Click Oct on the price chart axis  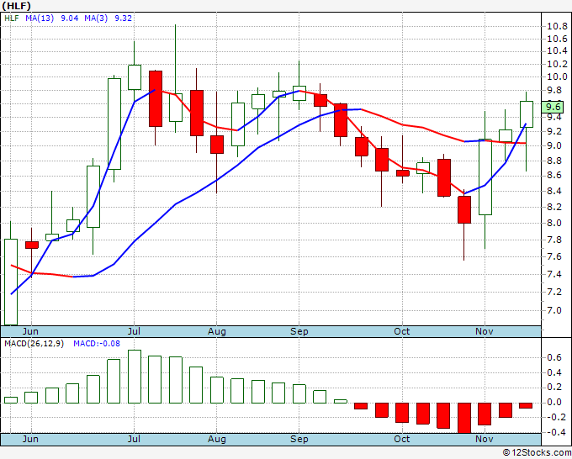(402, 331)
